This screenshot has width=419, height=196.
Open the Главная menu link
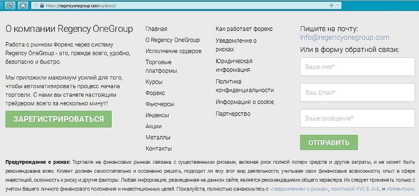[x=156, y=29]
